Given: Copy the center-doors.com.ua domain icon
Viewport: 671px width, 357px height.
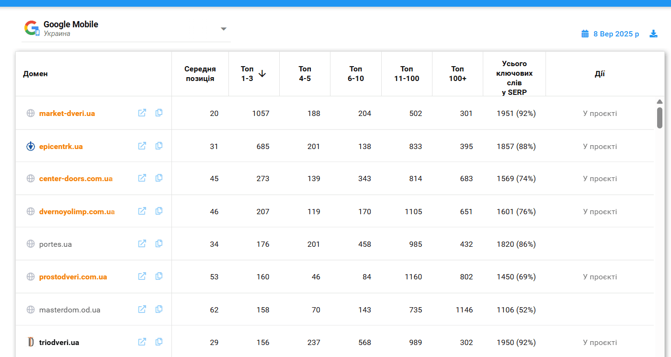Looking at the screenshot, I should tap(159, 178).
